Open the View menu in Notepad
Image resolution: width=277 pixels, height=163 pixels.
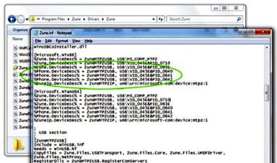[x=76, y=41]
